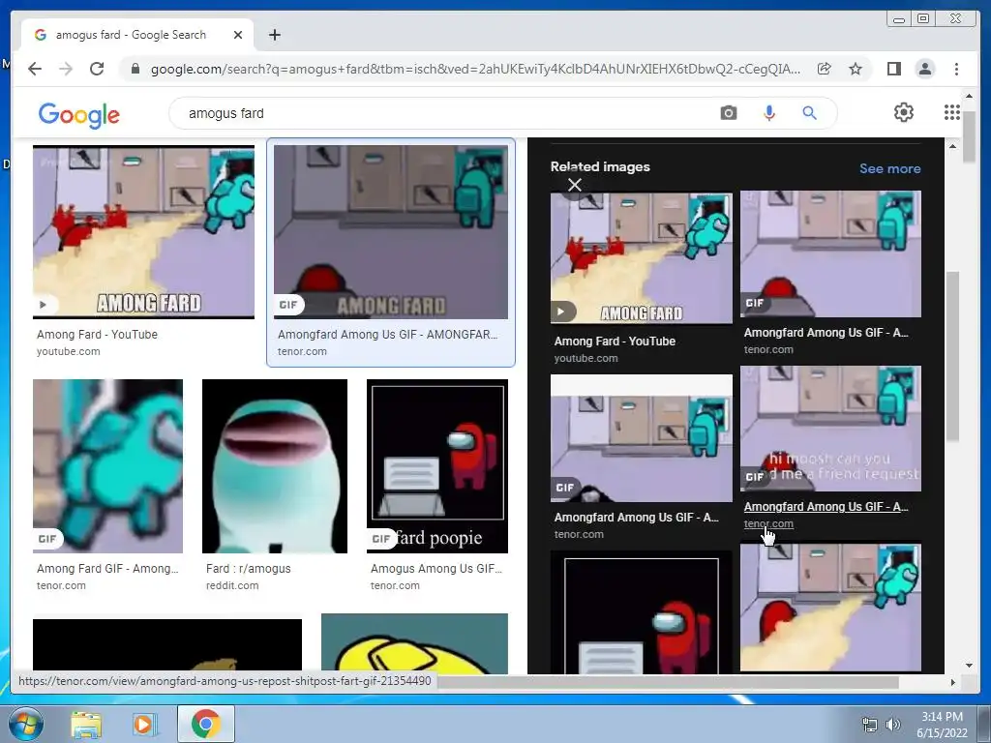991x743 pixels.
Task: Search by image using camera icon
Action: [x=728, y=113]
